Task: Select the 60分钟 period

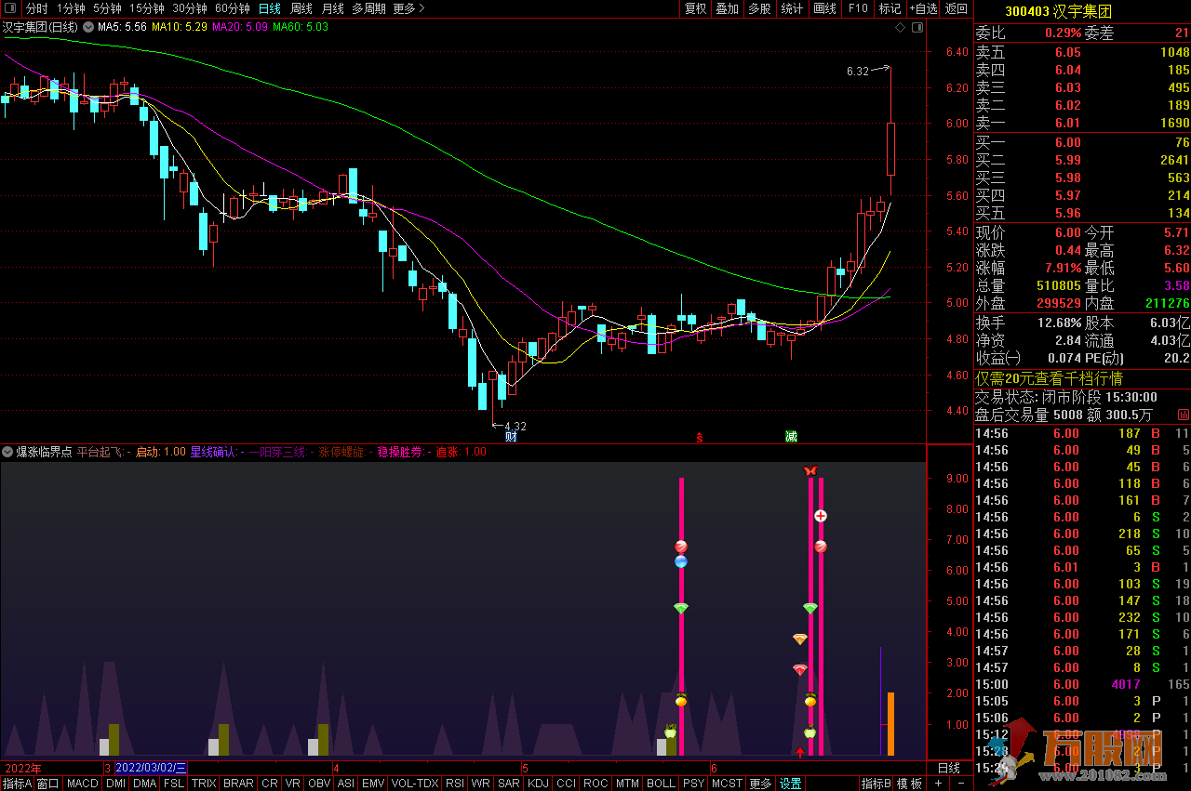Action: tap(233, 8)
